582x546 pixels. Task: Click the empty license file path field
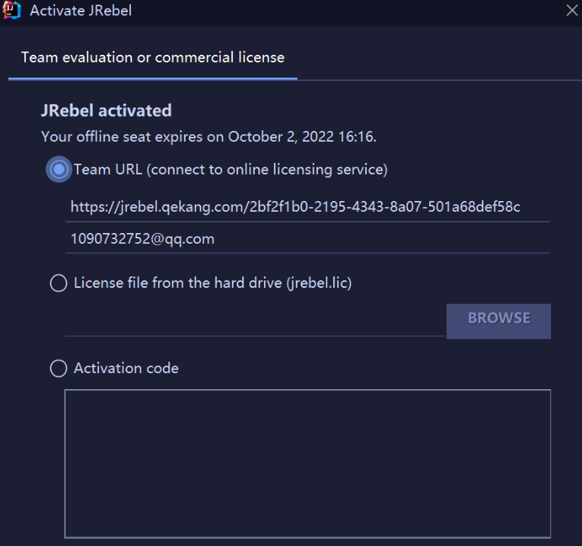point(255,321)
